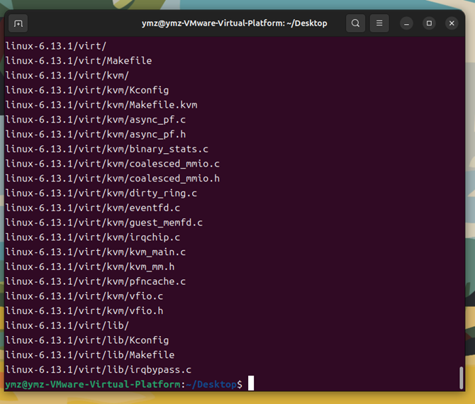Open the terminal search tool
The width and height of the screenshot is (475, 404).
(x=355, y=23)
